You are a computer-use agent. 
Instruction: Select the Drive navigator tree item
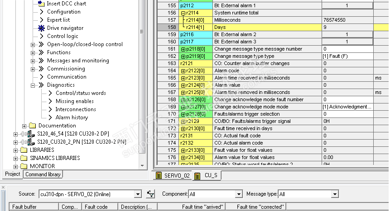click(x=65, y=28)
